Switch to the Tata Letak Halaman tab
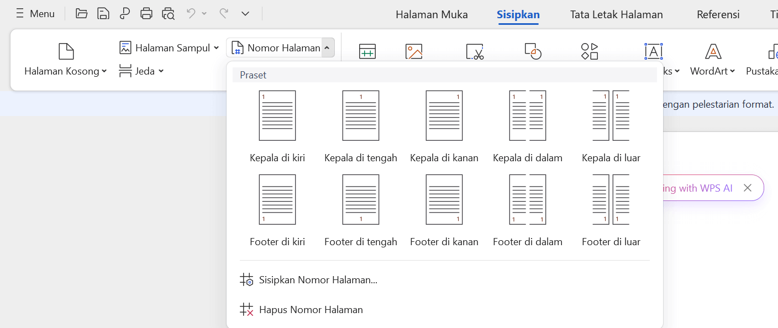The height and width of the screenshot is (328, 778). [x=616, y=14]
